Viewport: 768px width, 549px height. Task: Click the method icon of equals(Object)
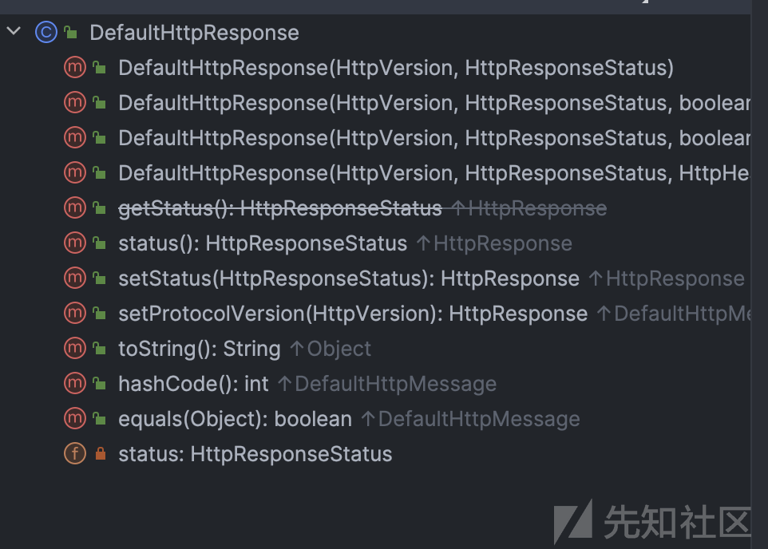75,418
